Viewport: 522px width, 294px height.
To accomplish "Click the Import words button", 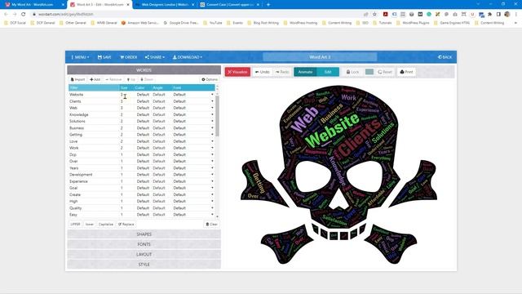I will coord(77,80).
